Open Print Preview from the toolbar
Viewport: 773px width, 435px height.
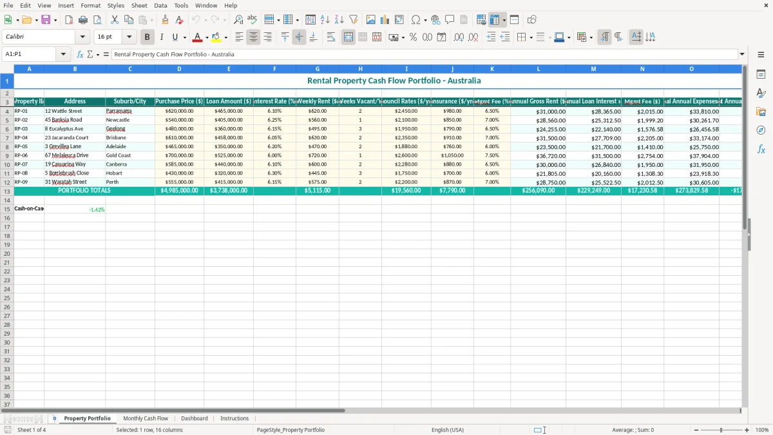[97, 20]
